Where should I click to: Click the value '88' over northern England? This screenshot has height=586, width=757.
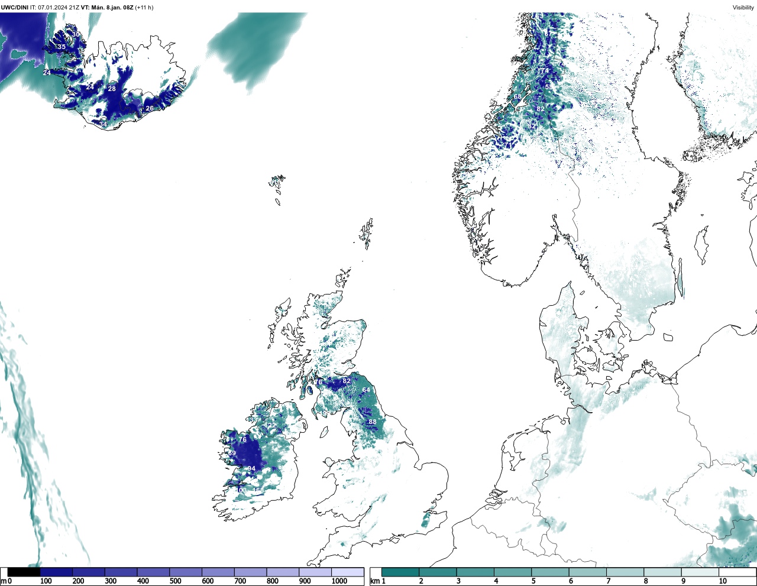coord(373,422)
